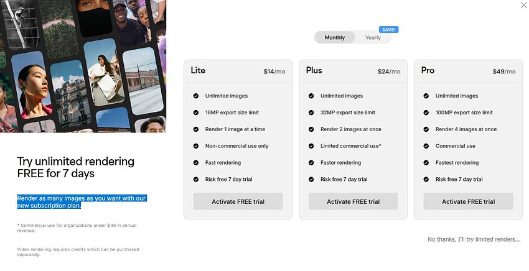Click the checkmark beside Fastest rendering
This screenshot has height=271, width=529.
[426, 163]
